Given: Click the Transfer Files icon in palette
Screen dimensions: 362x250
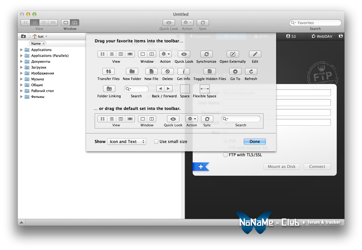Looking at the screenshot, I should tap(108, 71).
